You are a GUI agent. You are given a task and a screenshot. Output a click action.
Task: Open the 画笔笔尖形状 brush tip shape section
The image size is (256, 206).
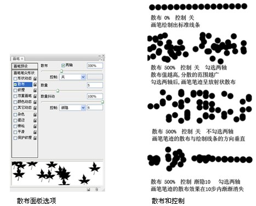pyautogui.click(x=24, y=73)
